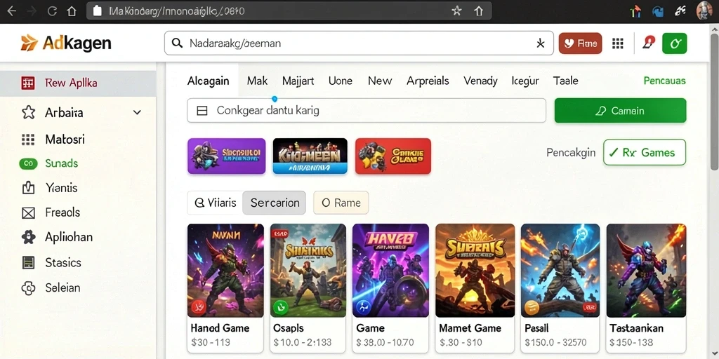
Task: Reload the page in the browser
Action: [x=52, y=11]
